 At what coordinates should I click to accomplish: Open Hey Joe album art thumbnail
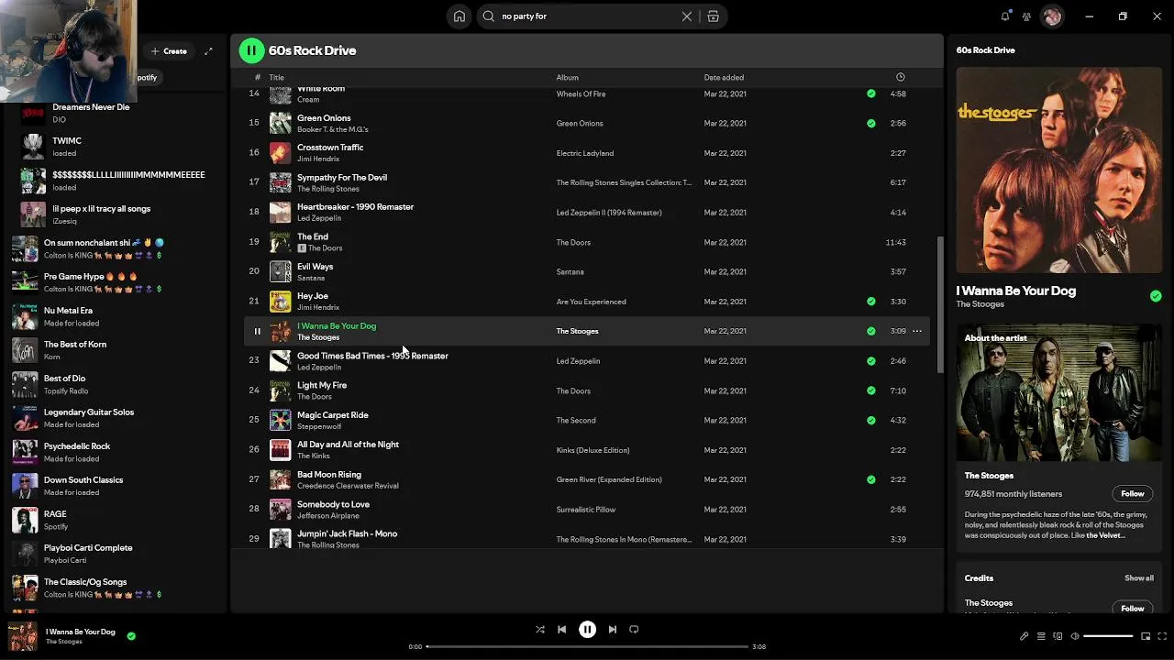280,302
